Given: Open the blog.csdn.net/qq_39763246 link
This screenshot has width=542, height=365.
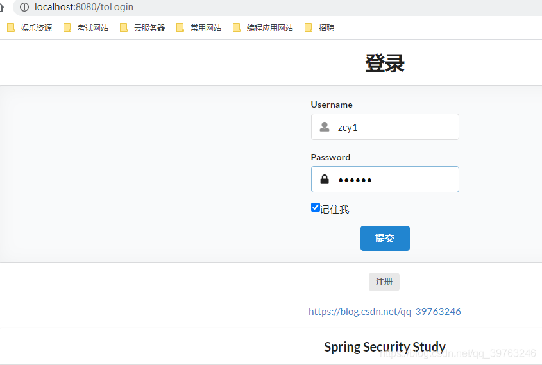Looking at the screenshot, I should coord(385,311).
